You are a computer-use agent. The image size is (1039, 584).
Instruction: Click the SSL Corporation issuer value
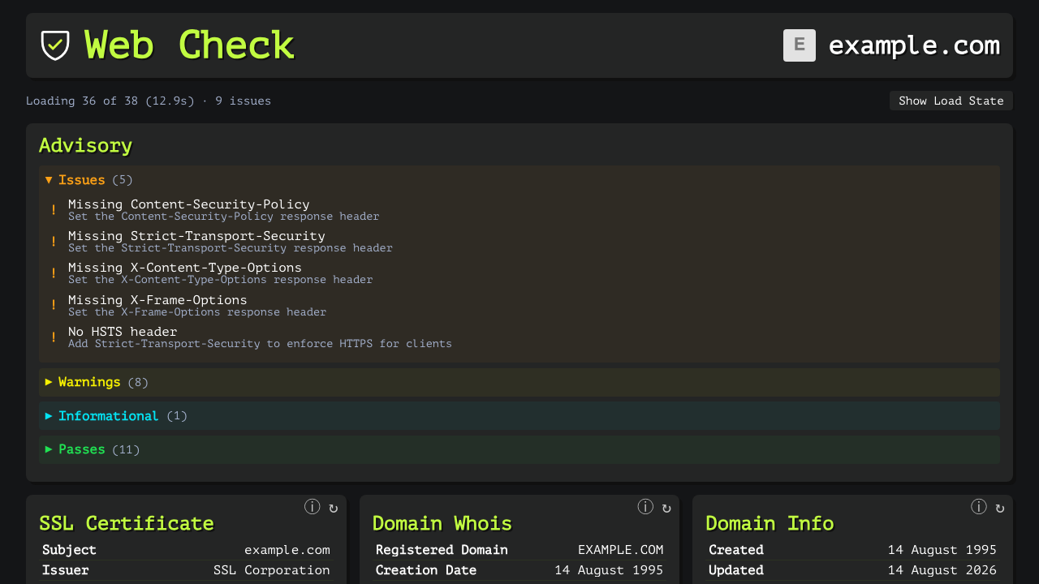click(x=272, y=570)
